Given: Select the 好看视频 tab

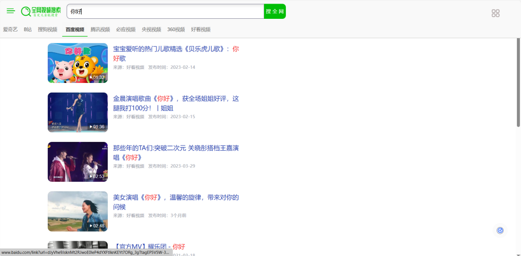Looking at the screenshot, I should click(200, 30).
